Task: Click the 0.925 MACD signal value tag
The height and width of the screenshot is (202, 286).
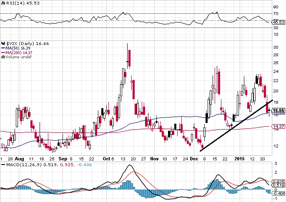Action: [x=279, y=182]
